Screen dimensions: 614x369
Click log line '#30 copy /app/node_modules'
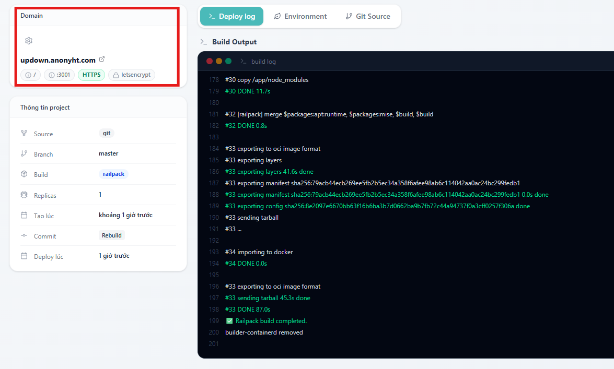pyautogui.click(x=267, y=80)
